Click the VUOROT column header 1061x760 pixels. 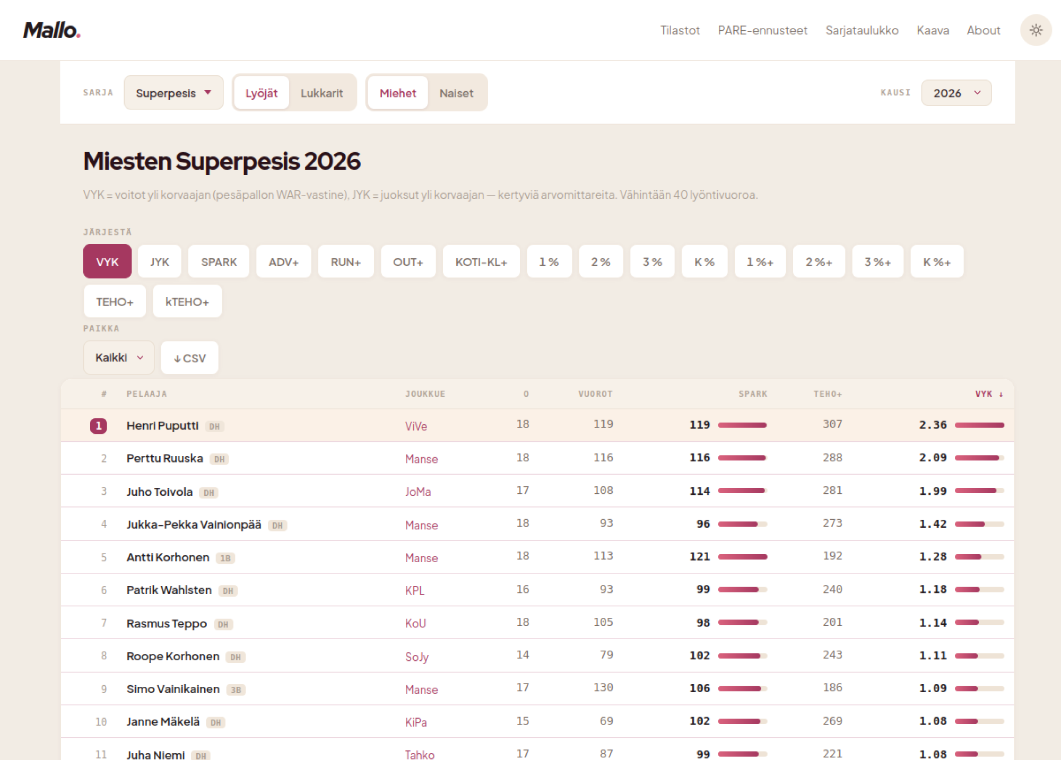click(595, 394)
